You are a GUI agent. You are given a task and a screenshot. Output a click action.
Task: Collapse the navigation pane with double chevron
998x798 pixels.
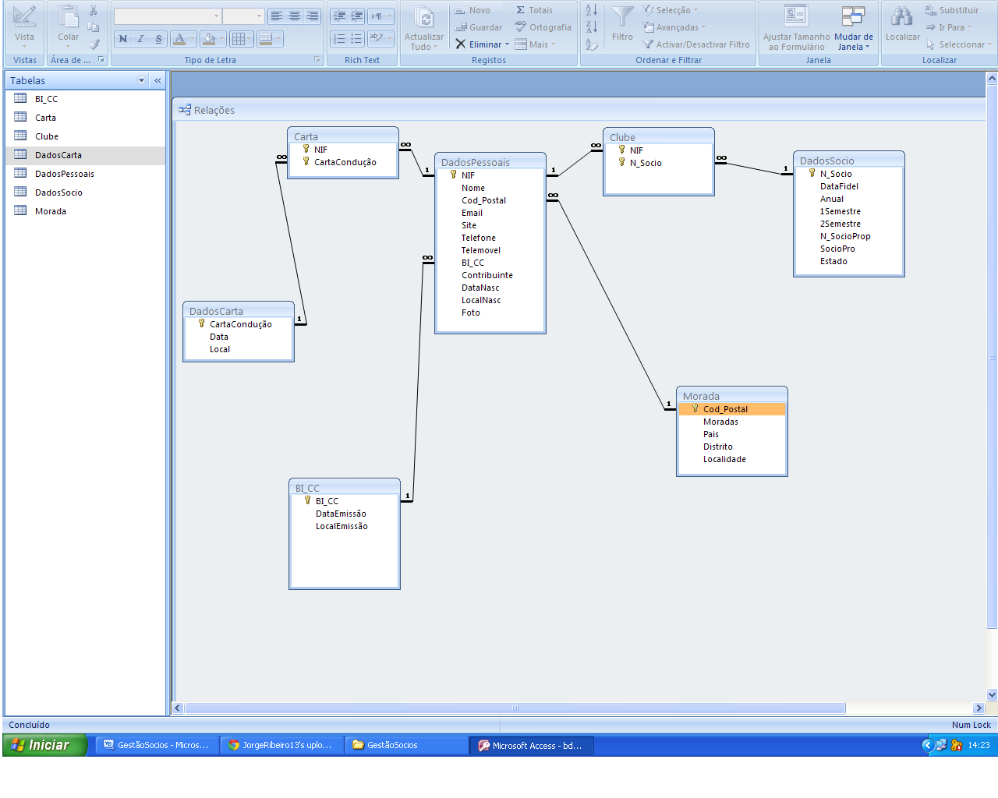(157, 80)
